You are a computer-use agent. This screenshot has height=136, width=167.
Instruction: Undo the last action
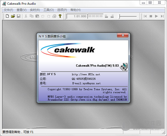43,16
